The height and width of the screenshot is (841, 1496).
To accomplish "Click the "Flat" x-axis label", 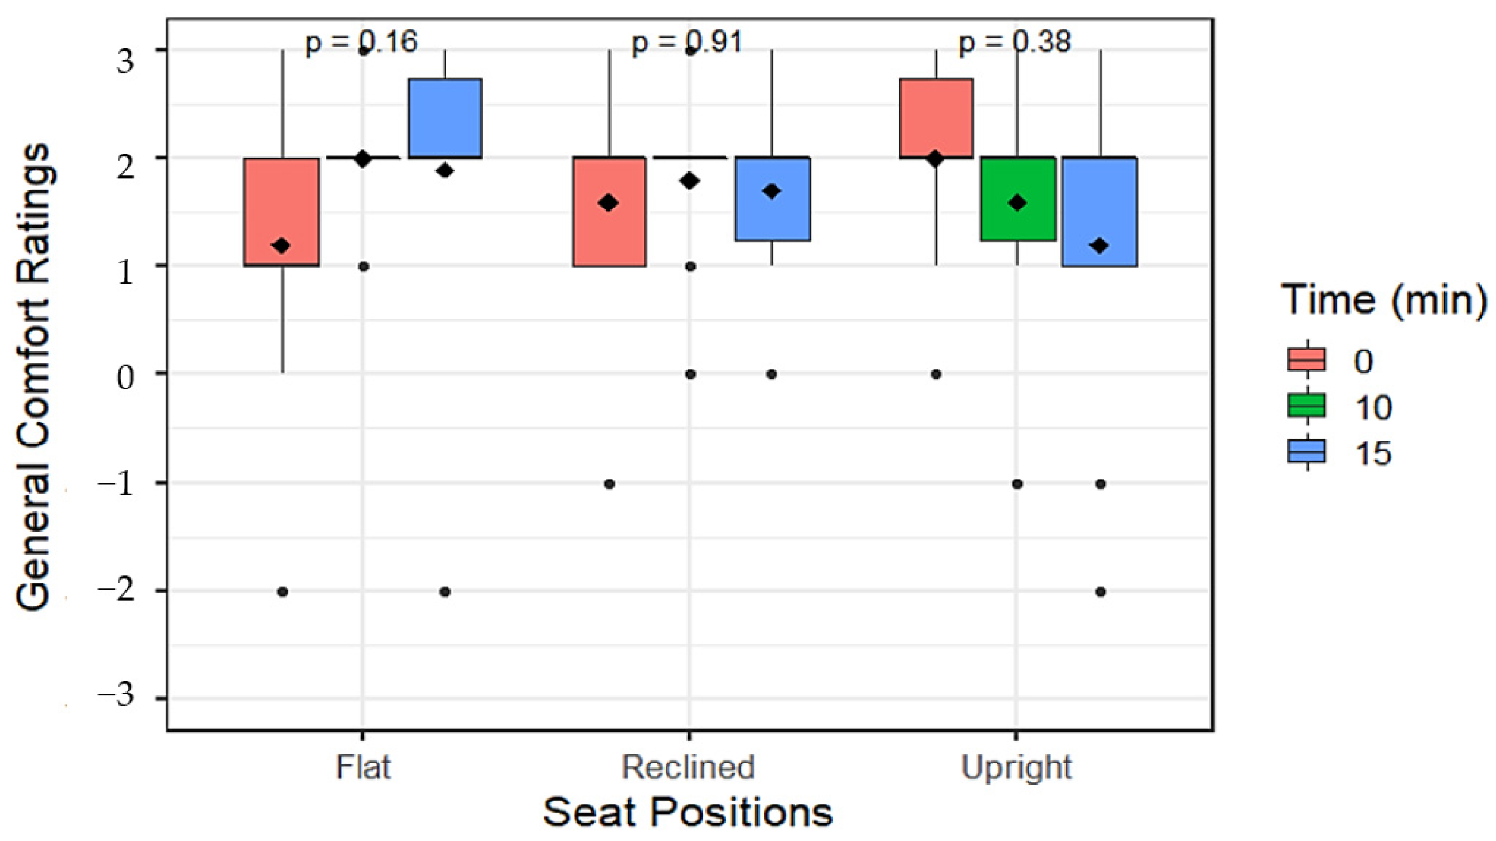I will 364,767.
